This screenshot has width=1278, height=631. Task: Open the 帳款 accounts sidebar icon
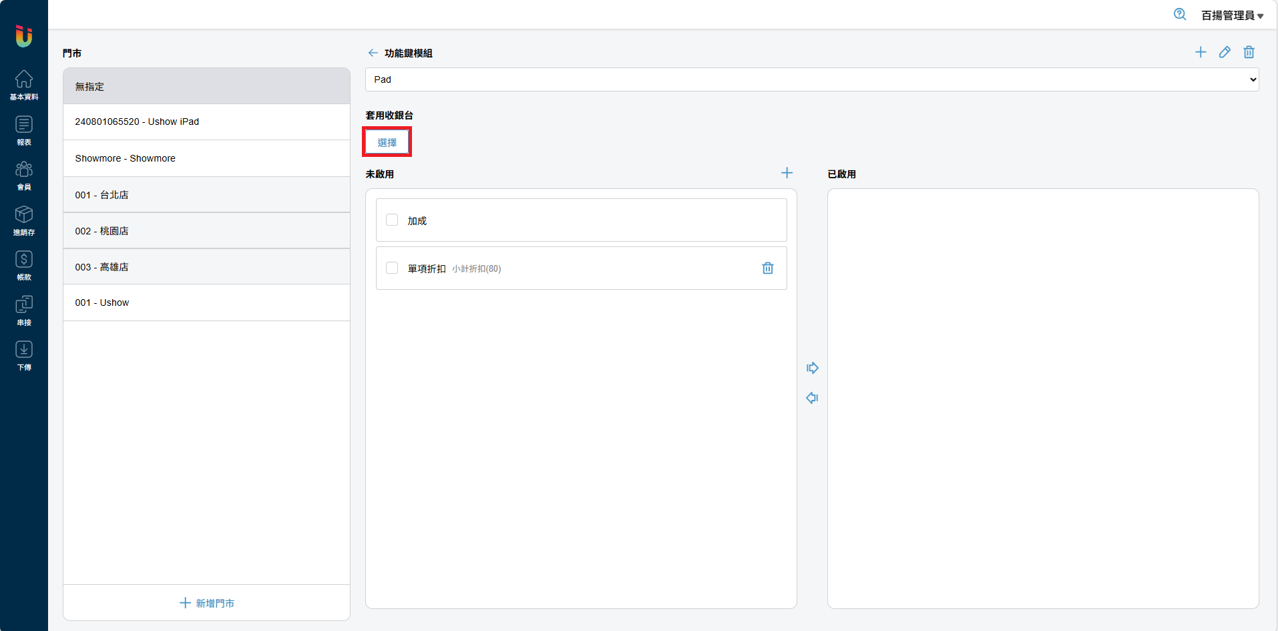24,265
